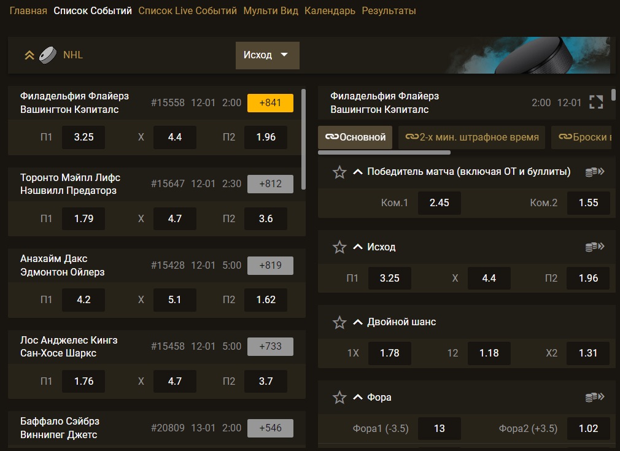Bet X 5.1 in Анахайм–Эдмонтон match
Image resolution: width=620 pixels, height=451 pixels.
point(175,299)
